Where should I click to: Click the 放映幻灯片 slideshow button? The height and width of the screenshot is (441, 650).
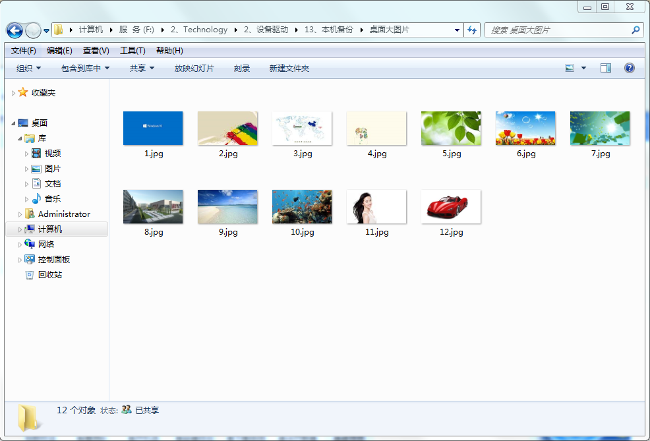pyautogui.click(x=194, y=69)
